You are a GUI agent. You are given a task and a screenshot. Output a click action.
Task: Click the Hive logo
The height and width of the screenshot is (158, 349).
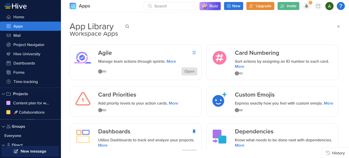16,6
